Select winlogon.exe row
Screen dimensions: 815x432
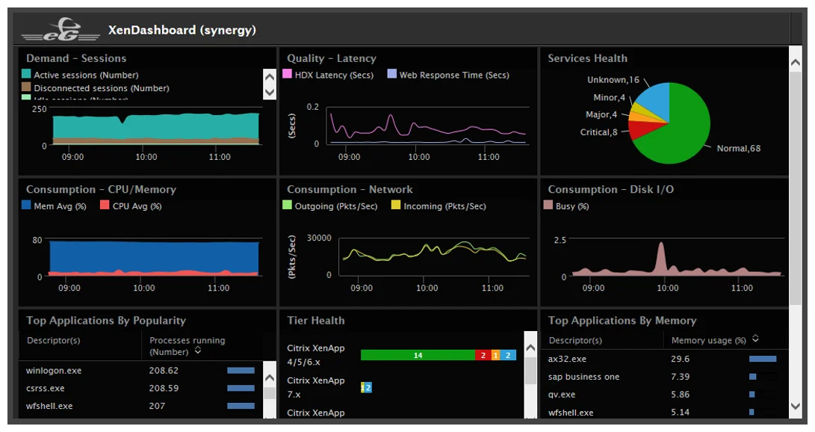coord(140,371)
